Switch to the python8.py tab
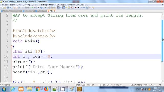The width and height of the screenshot is (164, 92). pyautogui.click(x=41, y=11)
